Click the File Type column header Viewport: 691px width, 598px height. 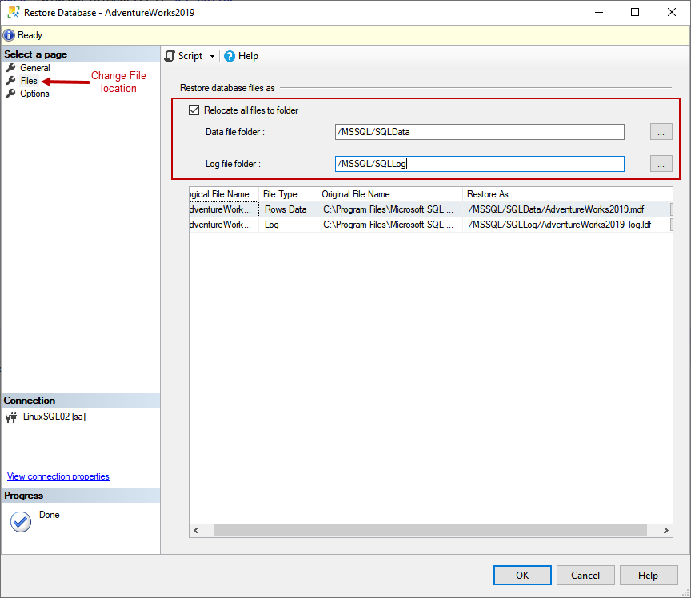[x=288, y=194]
